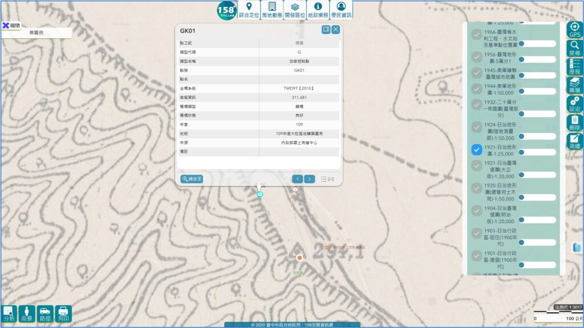Click the blue book icon at right edge
The width and height of the screenshot is (584, 328).
pos(577,247)
